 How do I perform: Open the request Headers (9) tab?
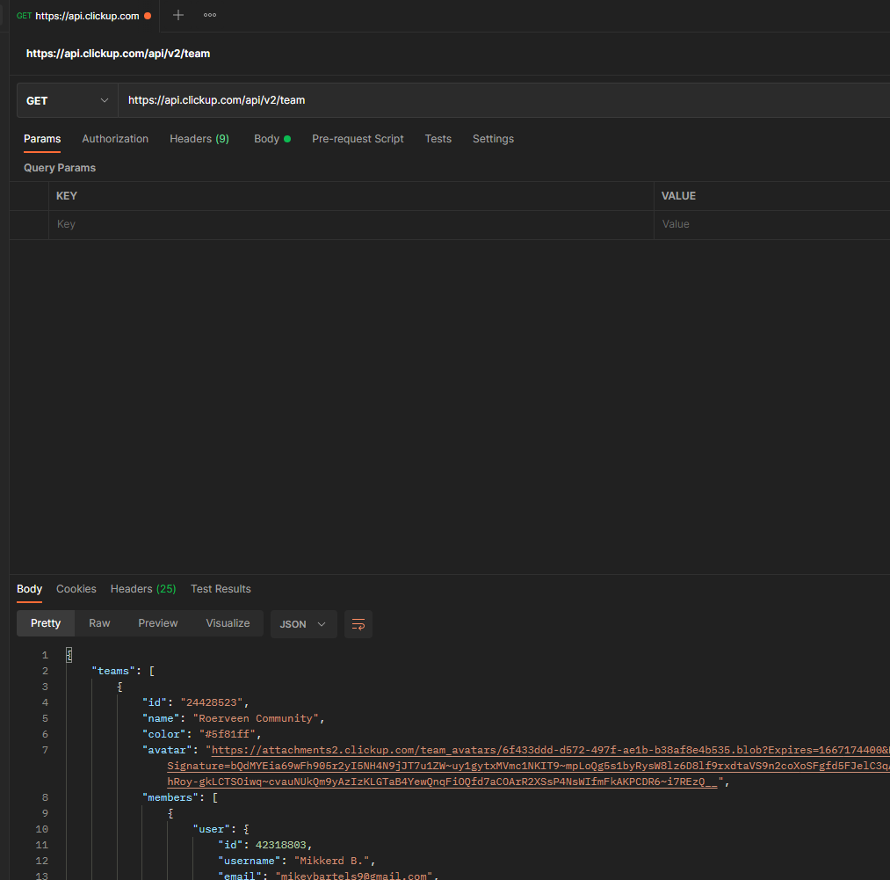point(199,139)
